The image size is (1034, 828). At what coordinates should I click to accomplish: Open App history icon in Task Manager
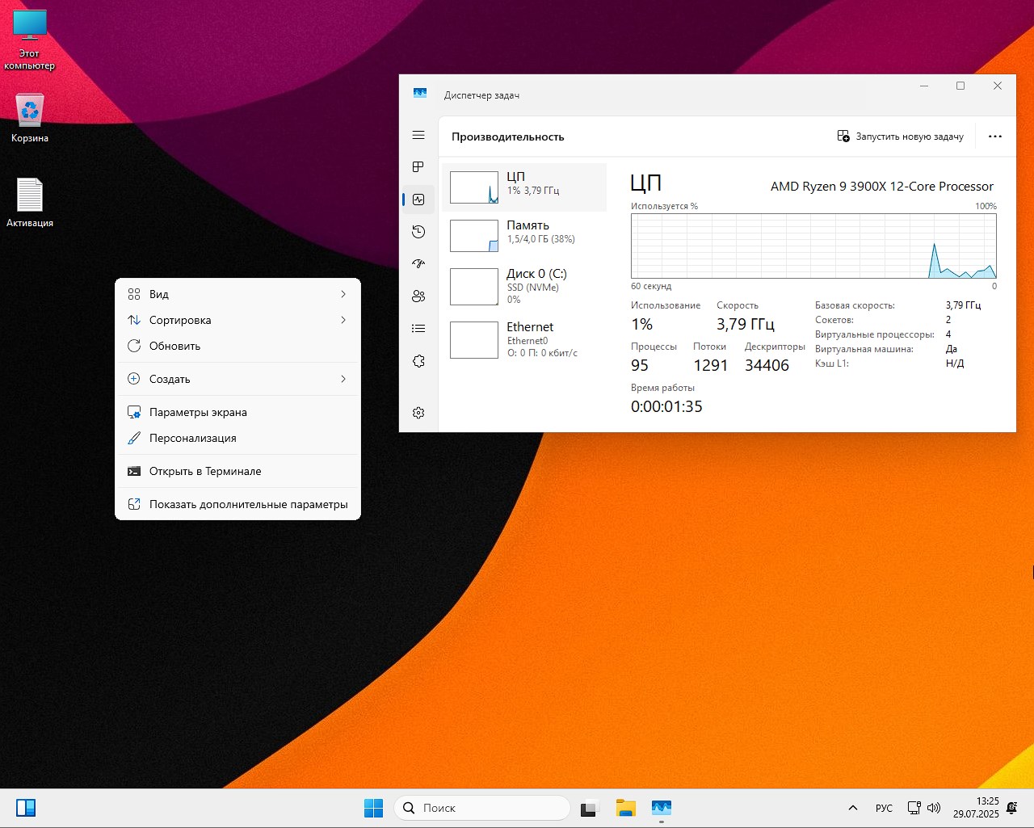(x=418, y=232)
